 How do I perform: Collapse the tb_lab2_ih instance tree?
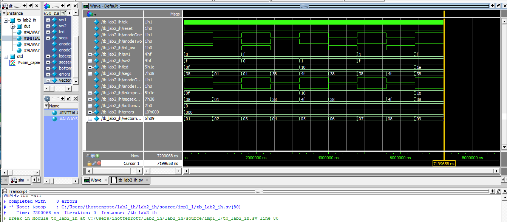click(6, 20)
